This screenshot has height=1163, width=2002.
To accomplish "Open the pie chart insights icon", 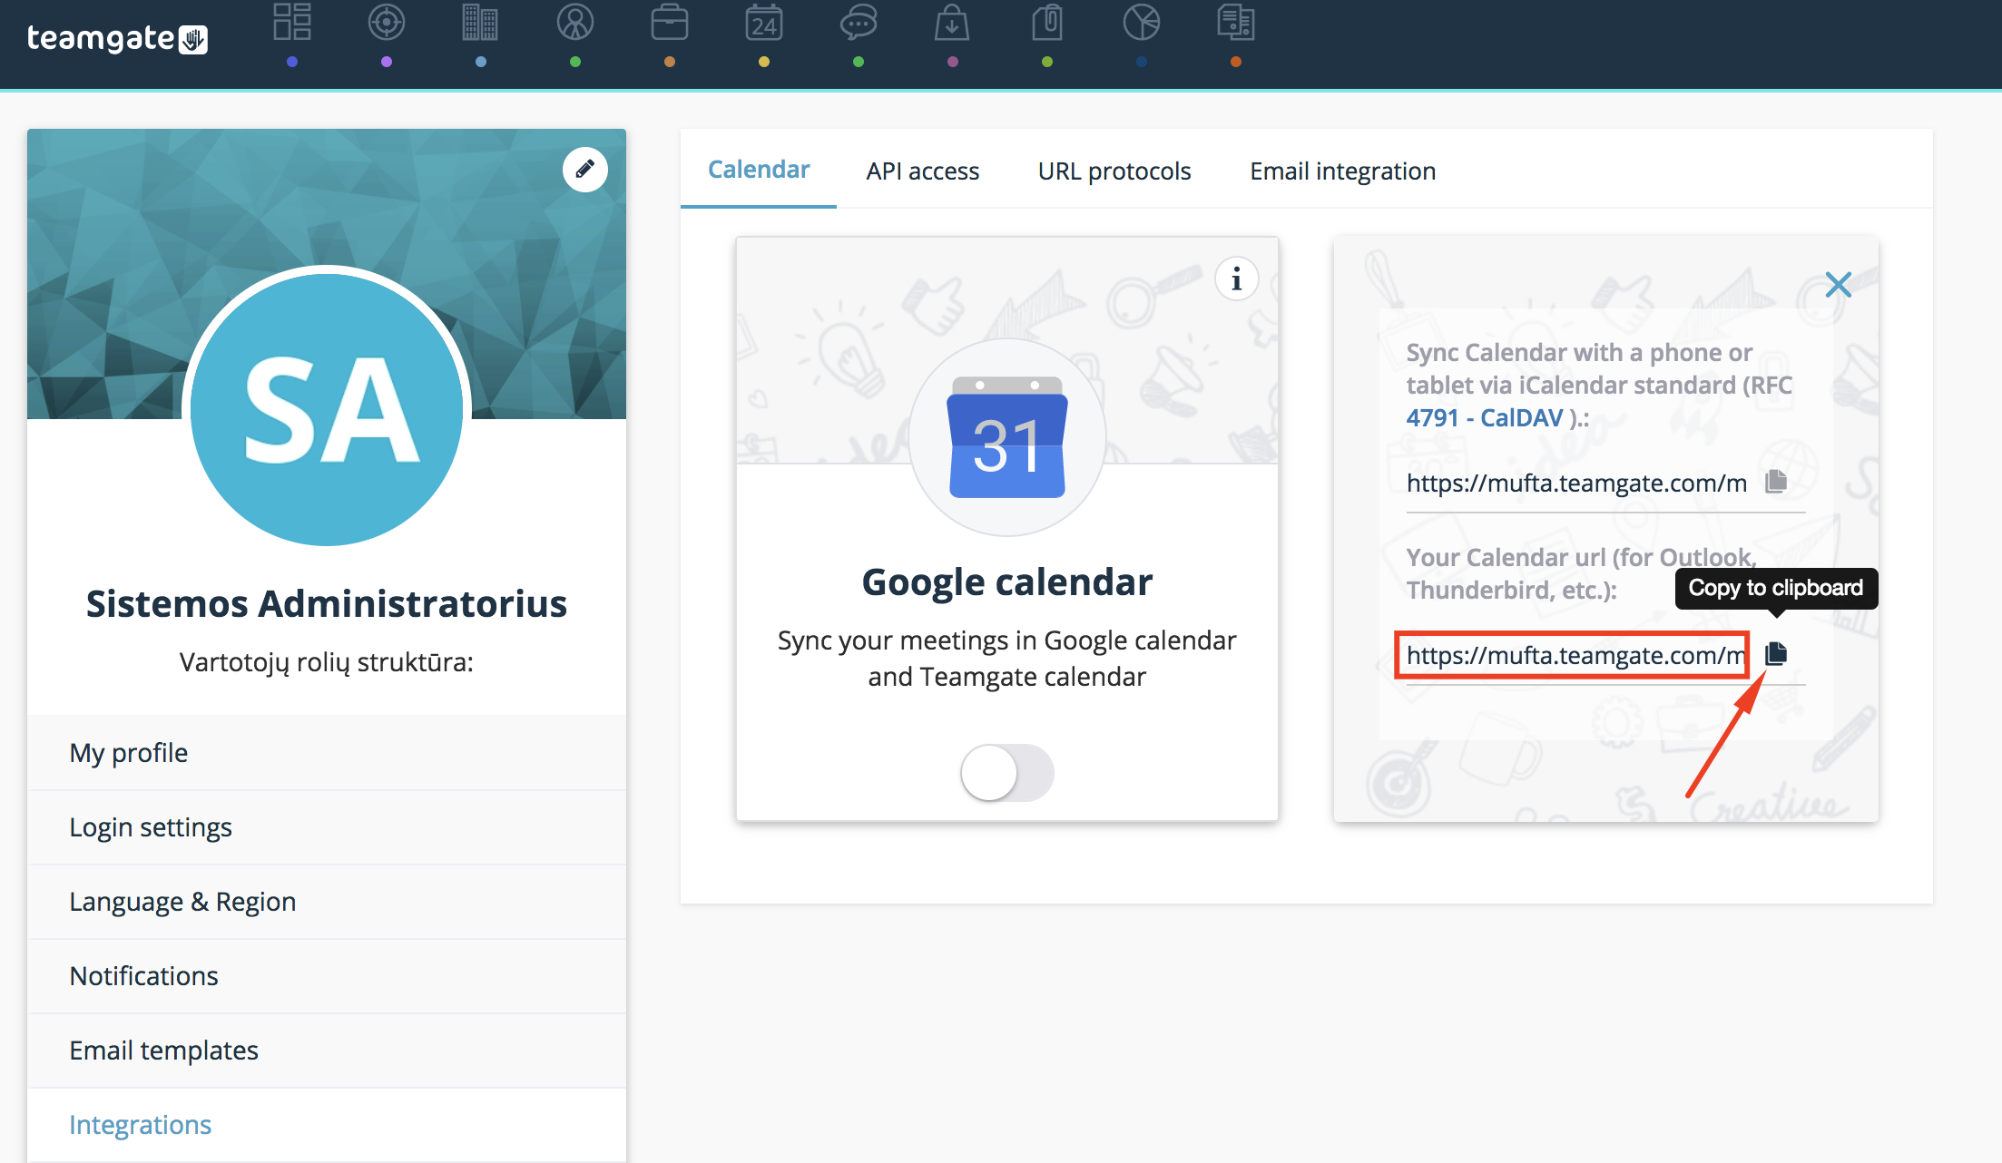I will click(x=1142, y=23).
